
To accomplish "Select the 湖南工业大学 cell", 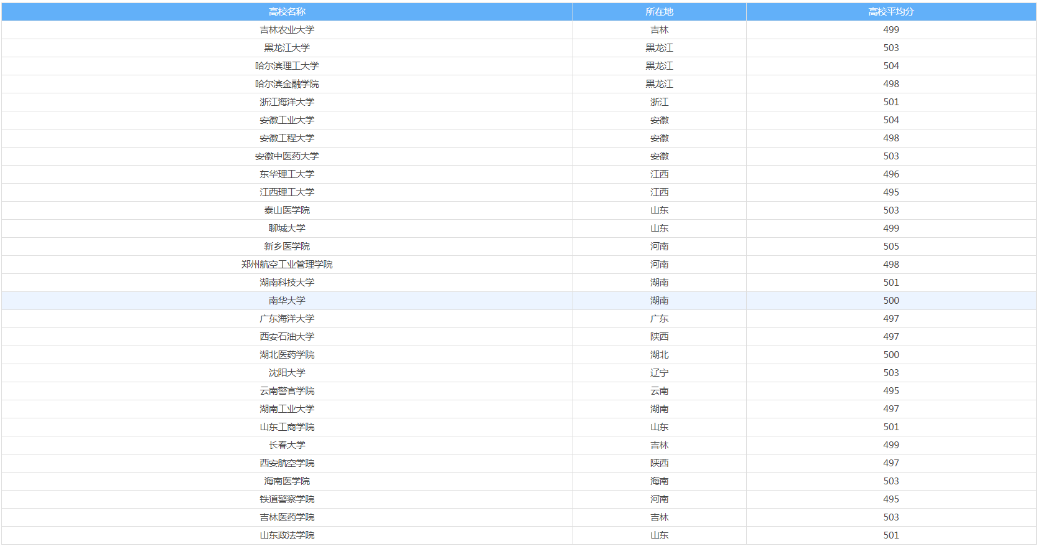I will 287,409.
